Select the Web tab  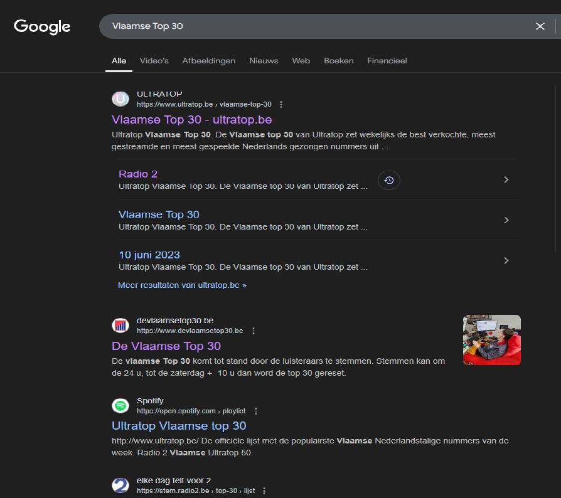[301, 61]
